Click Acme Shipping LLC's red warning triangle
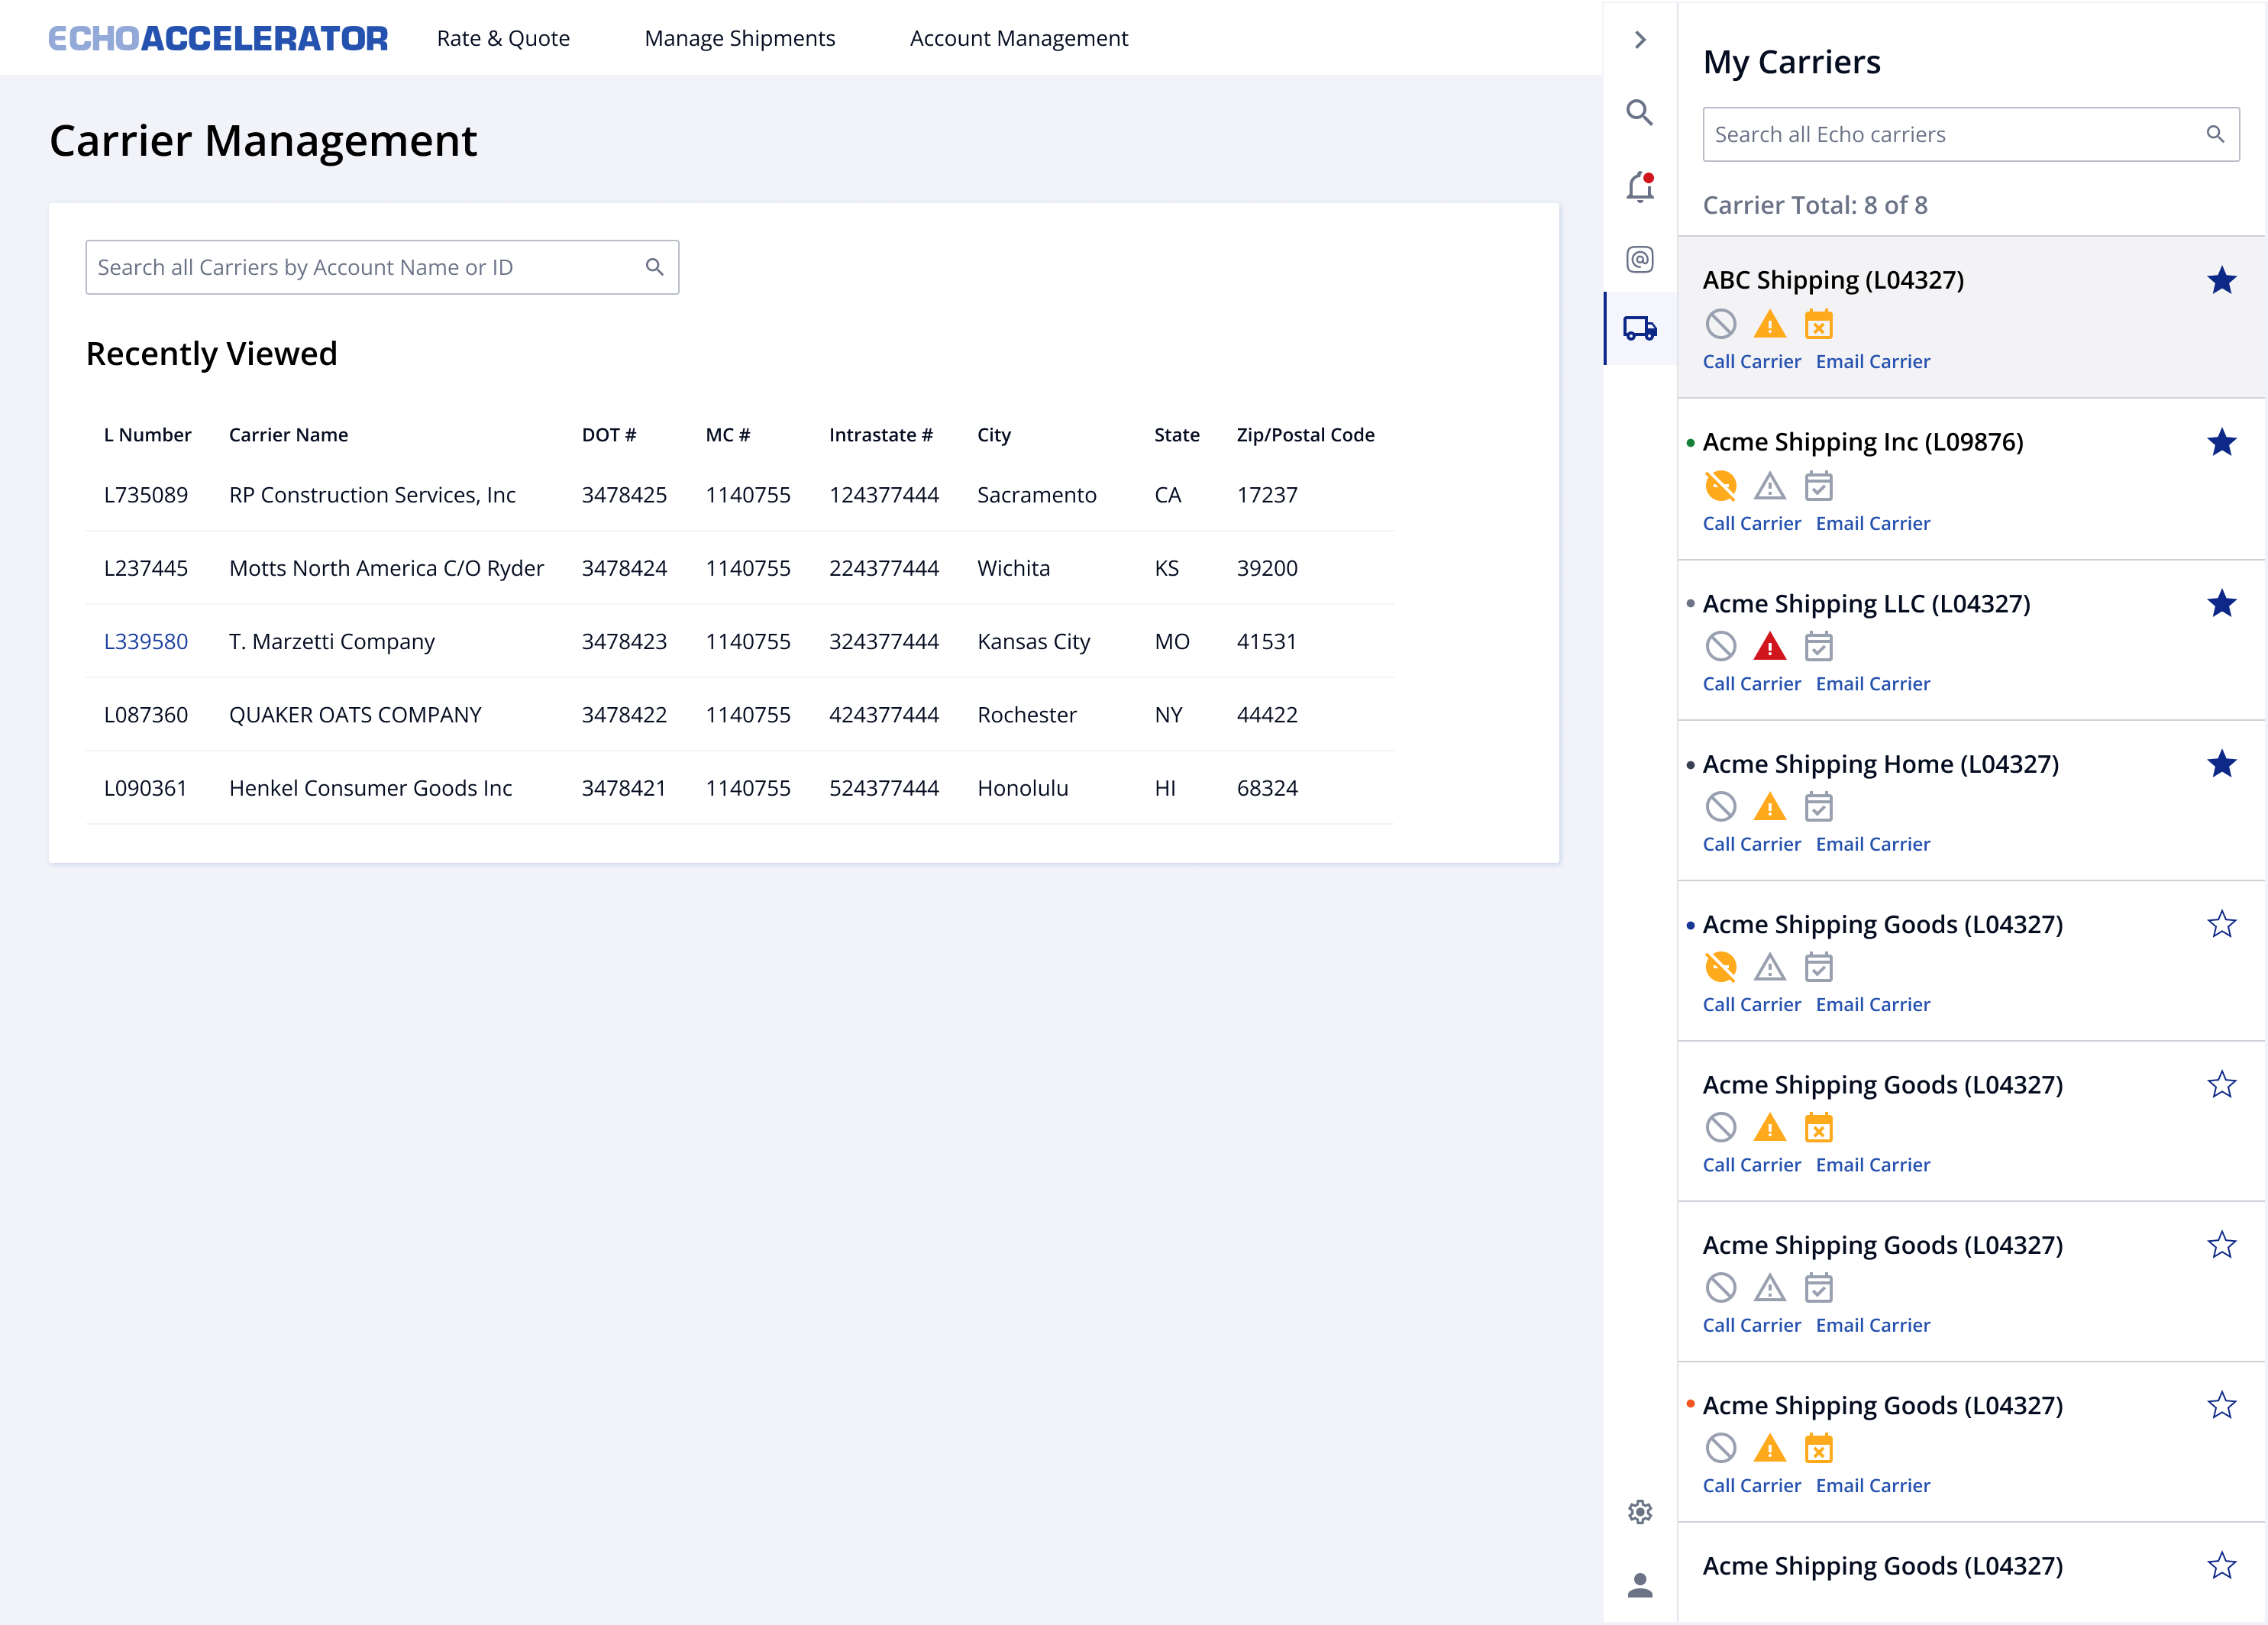The width and height of the screenshot is (2268, 1625). (x=1770, y=646)
